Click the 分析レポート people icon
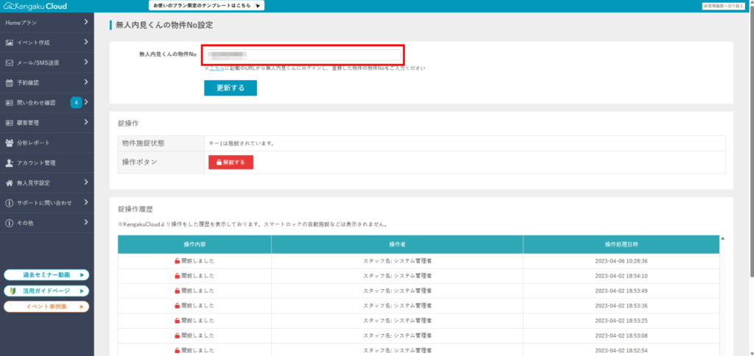Screen dimensions: 754x356 click(x=9, y=143)
